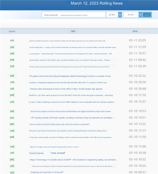Open Jingdong 'price war' article
Viewport: 158px width, 174px height.
click(47, 172)
